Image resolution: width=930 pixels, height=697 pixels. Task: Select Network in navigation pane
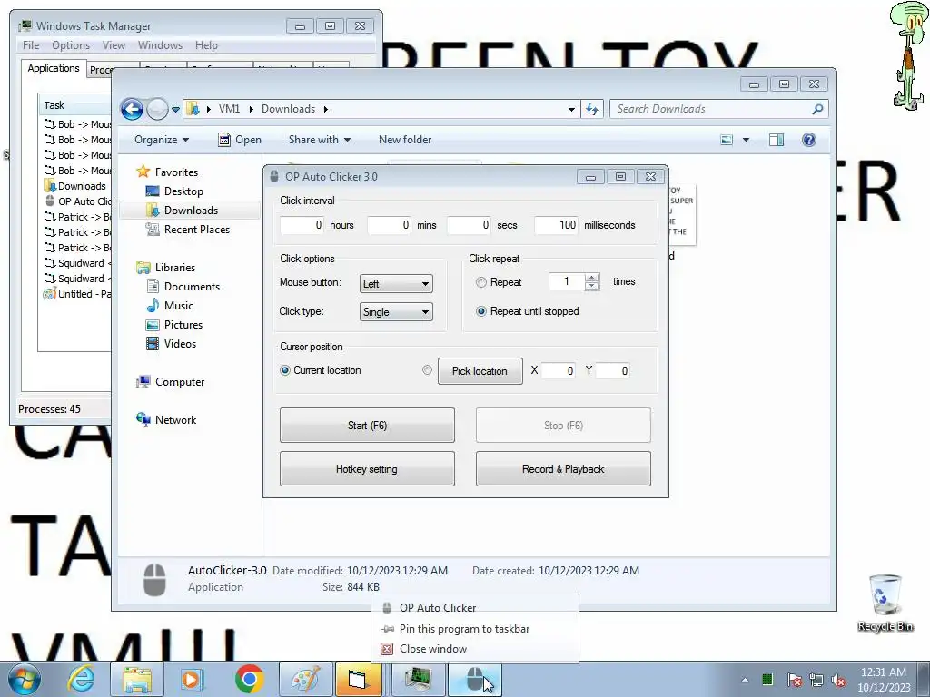(x=175, y=420)
